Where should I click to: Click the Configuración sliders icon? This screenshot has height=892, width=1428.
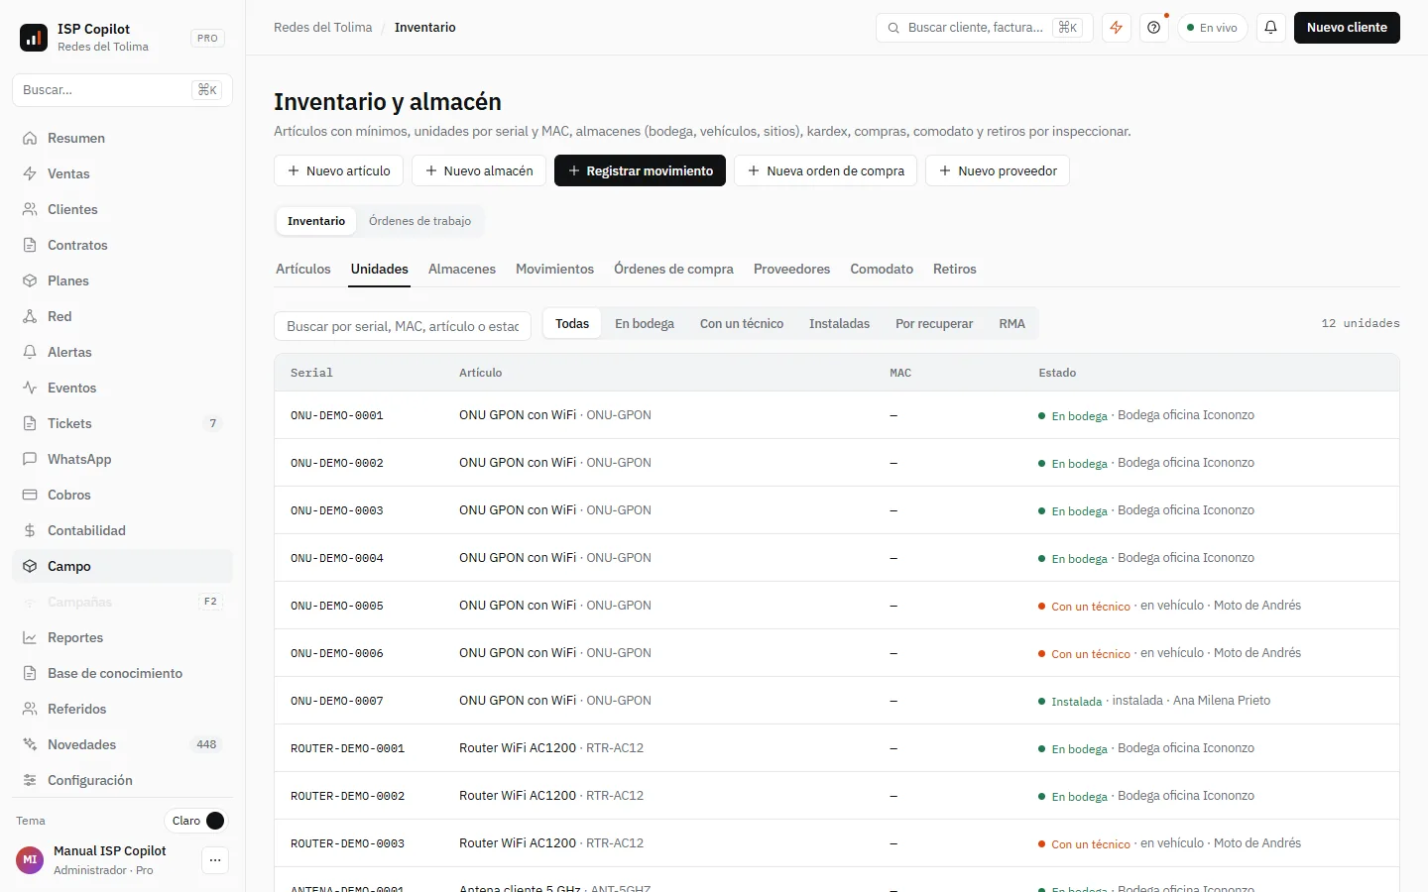[30, 780]
